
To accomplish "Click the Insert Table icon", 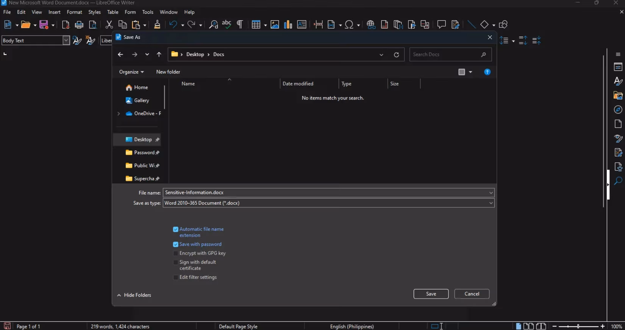I will (256, 25).
